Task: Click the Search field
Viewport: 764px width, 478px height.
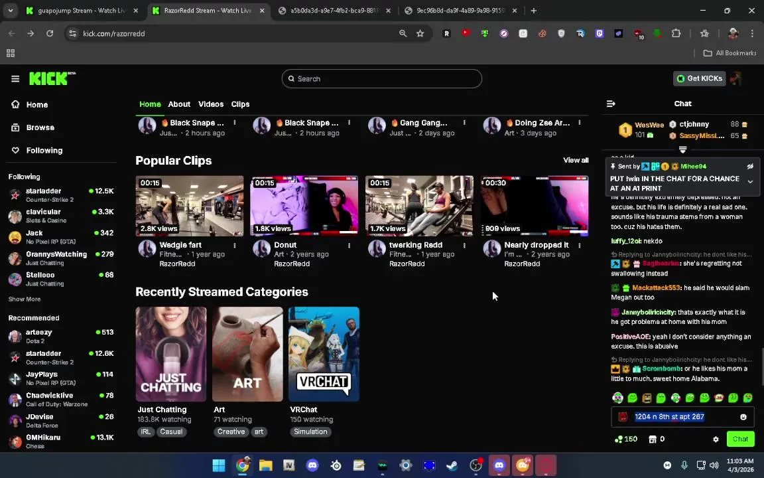Action: click(381, 78)
